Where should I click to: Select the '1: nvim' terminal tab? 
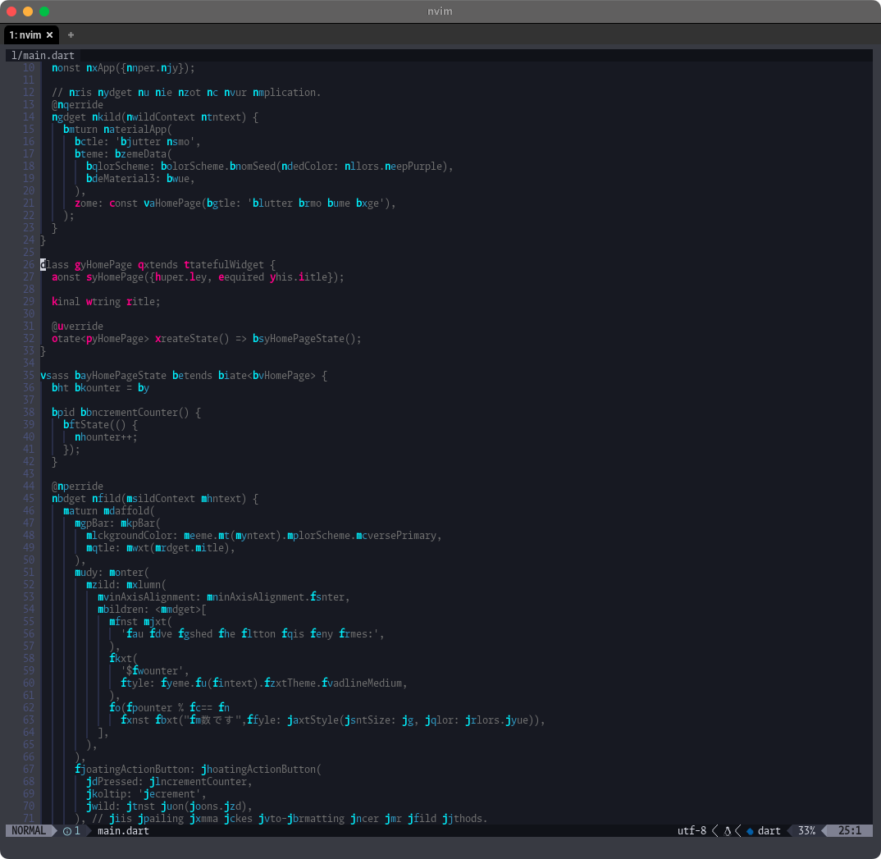point(31,34)
